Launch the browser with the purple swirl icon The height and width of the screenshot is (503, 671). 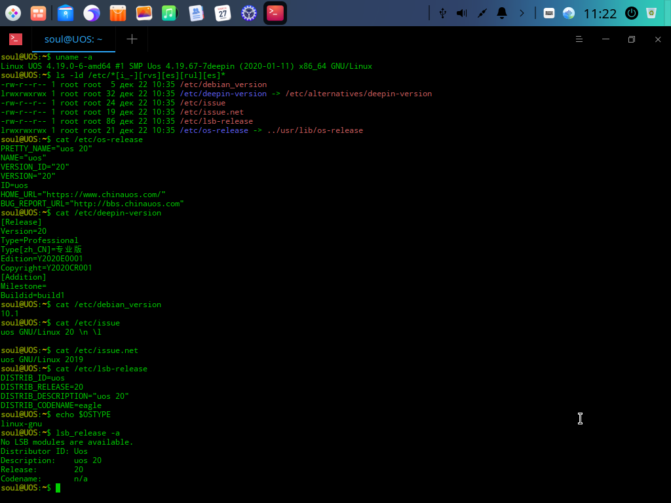pyautogui.click(x=91, y=13)
